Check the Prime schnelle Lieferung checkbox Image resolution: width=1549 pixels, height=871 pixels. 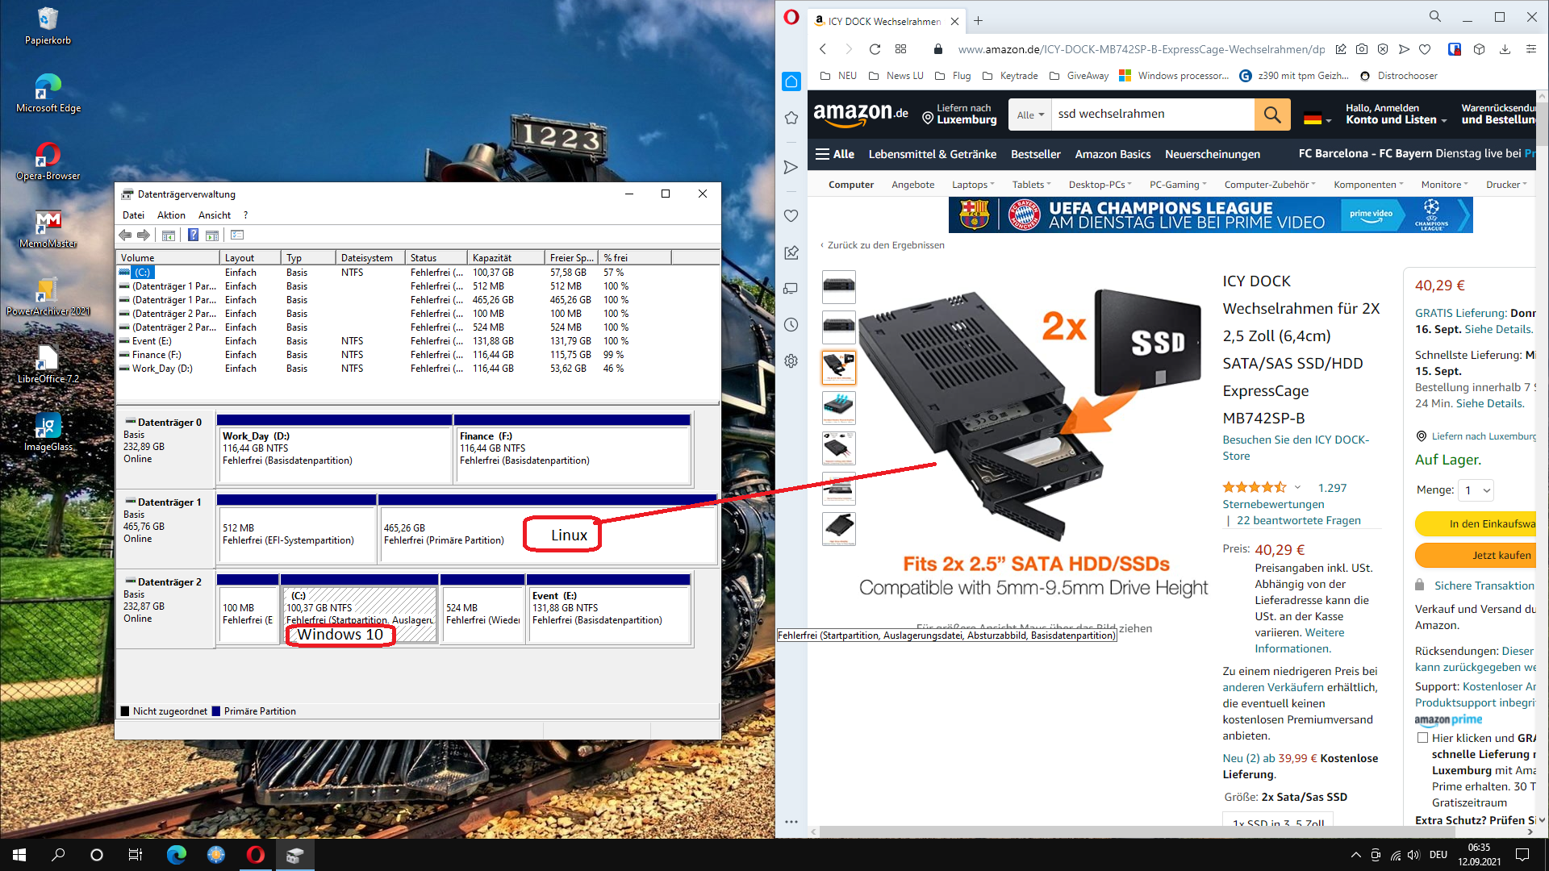1422,738
